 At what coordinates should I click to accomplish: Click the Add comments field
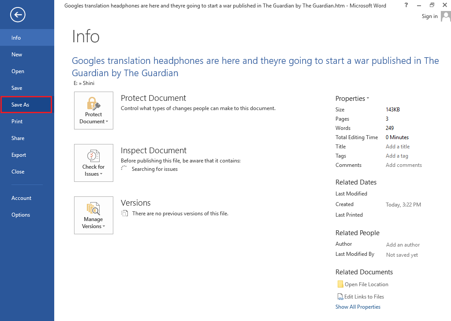click(404, 165)
